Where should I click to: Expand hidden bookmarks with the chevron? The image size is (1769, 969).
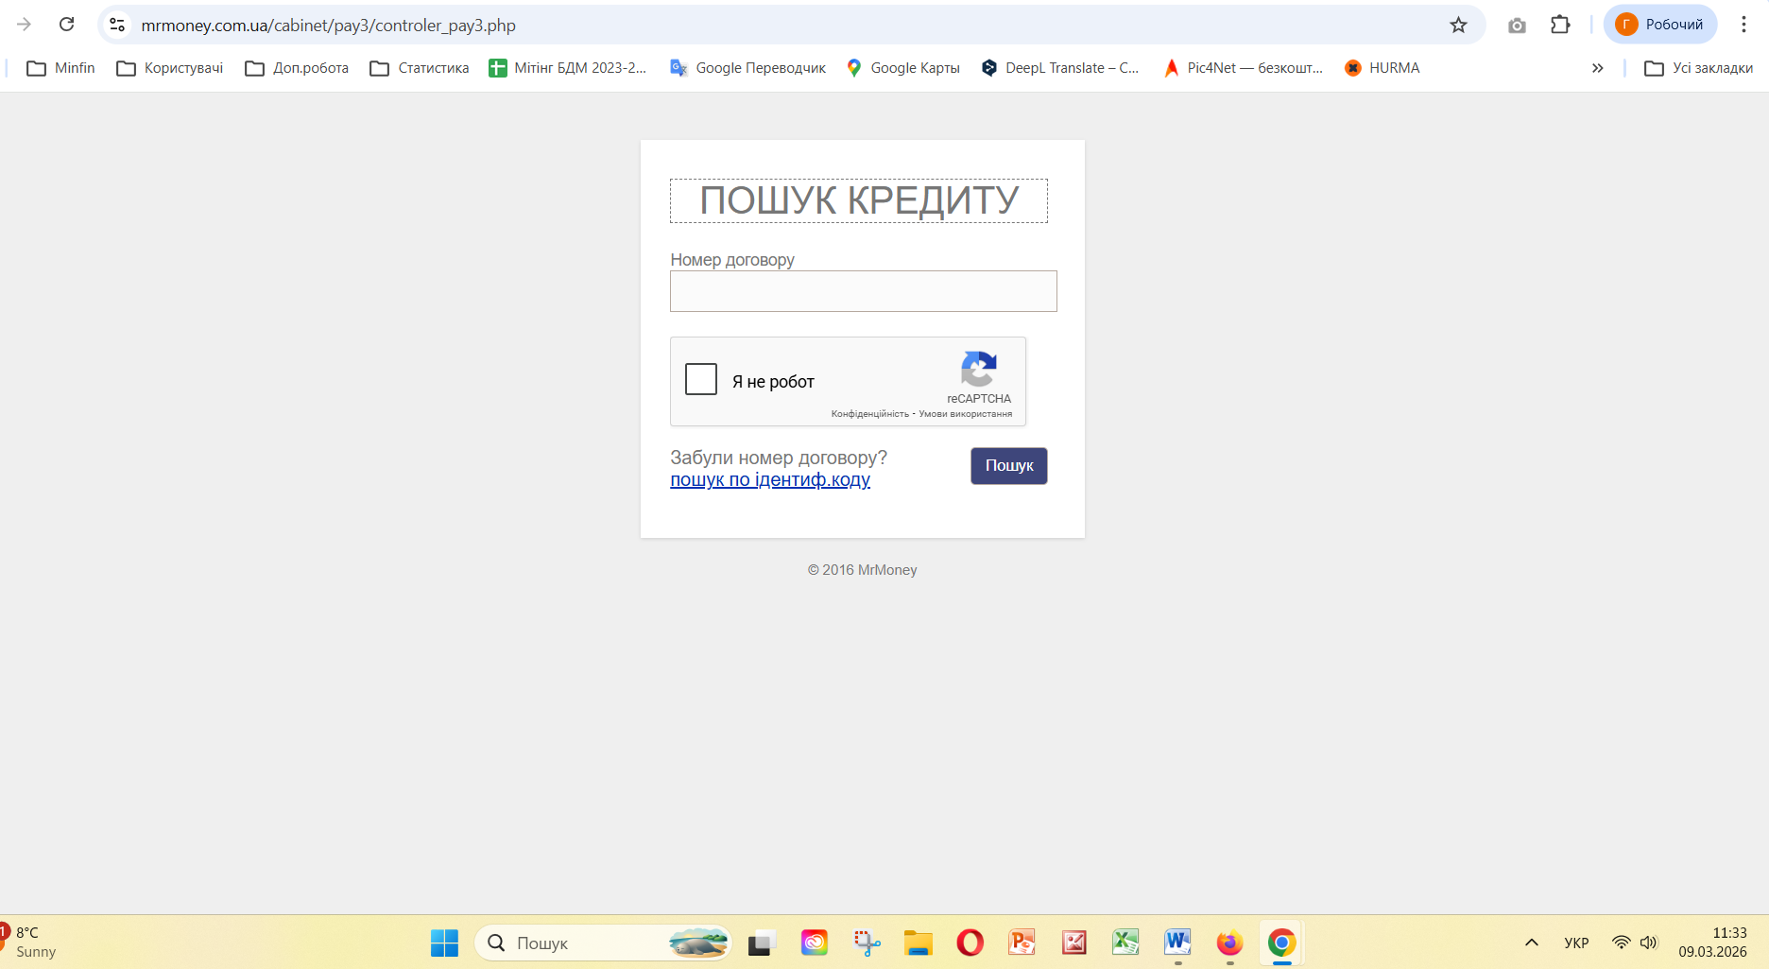1597,68
